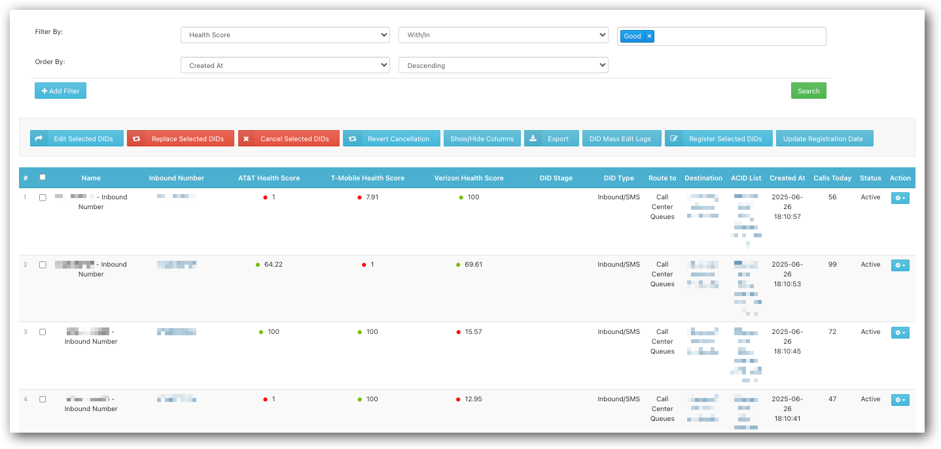
Task: Open the Health Score filter dropdown
Action: 285,35
